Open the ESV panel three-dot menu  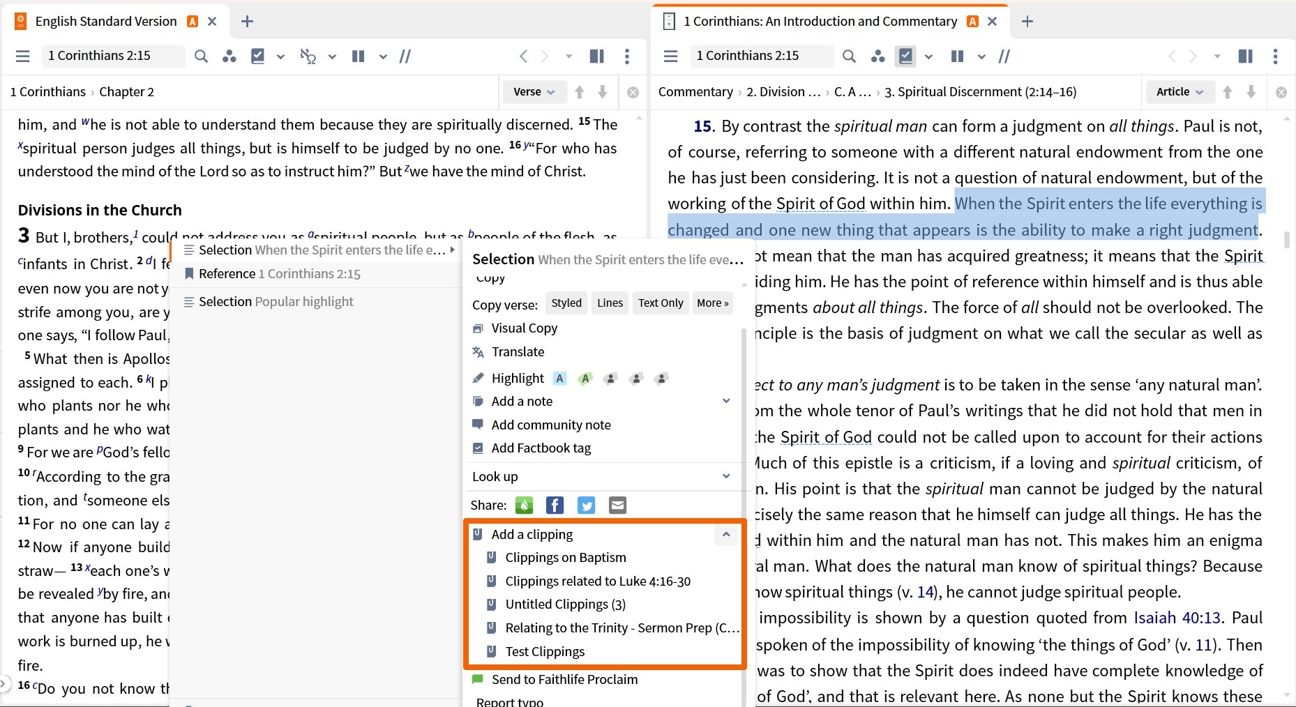[x=627, y=56]
